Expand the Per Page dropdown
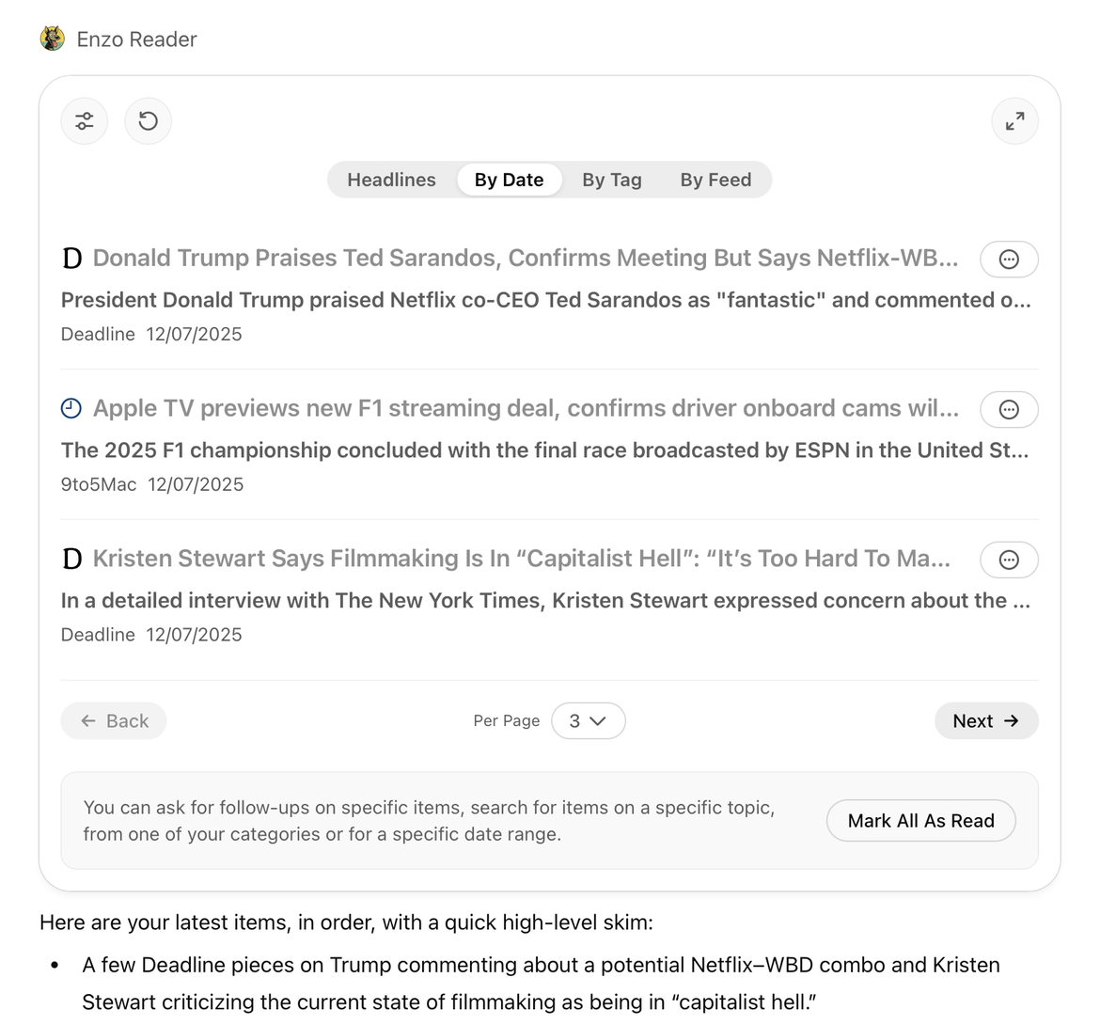The height and width of the screenshot is (1025, 1100). pos(588,721)
